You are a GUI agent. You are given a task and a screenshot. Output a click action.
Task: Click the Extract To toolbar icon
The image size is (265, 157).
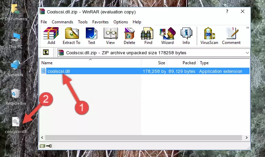[x=71, y=36]
